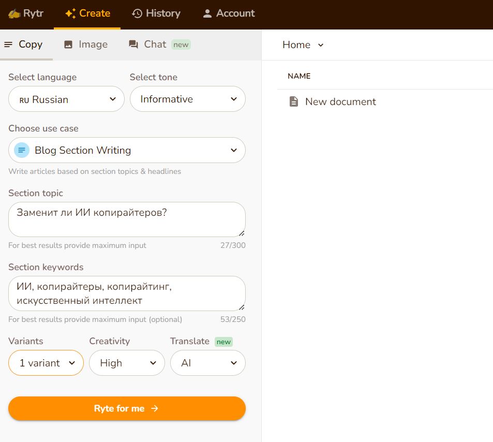
Task: Open the Russian language dropdown
Action: (66, 99)
